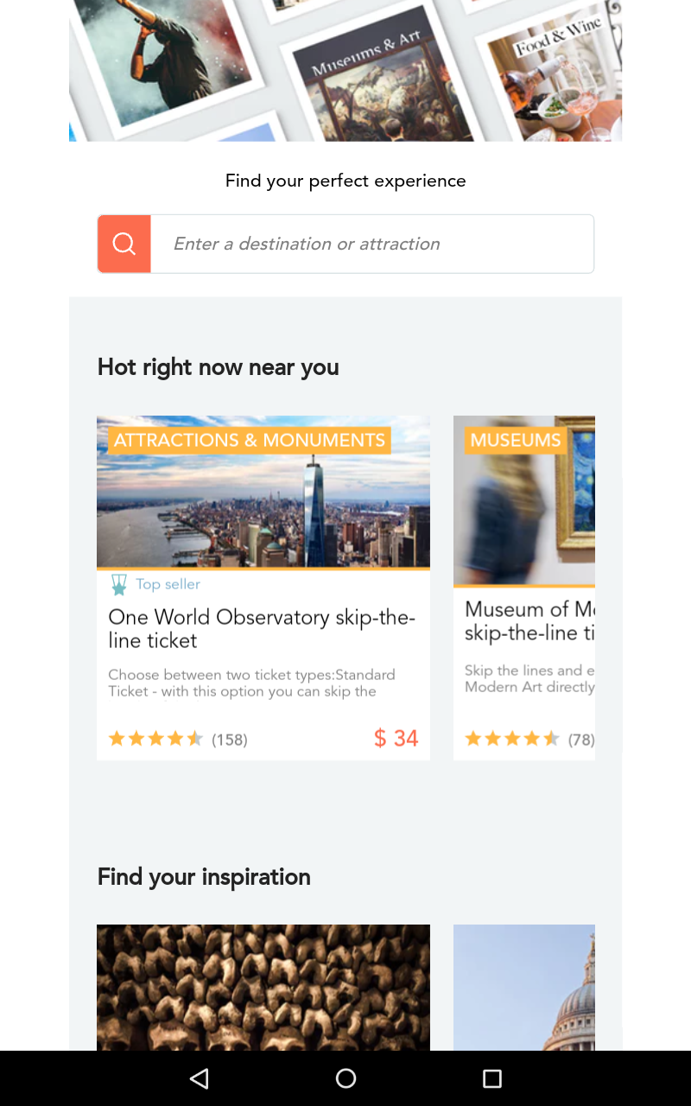Viewport: 691px width, 1106px height.
Task: Tap the $ 34 price label
Action: [396, 738]
